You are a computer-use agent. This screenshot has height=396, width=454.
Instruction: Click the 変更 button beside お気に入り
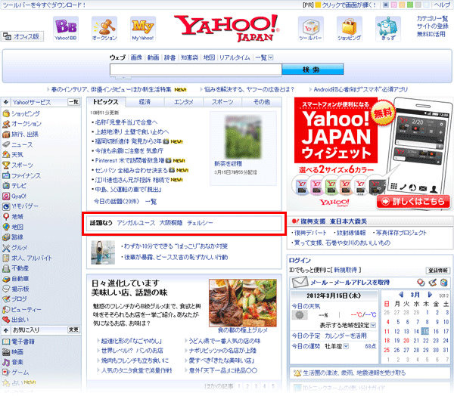click(74, 329)
